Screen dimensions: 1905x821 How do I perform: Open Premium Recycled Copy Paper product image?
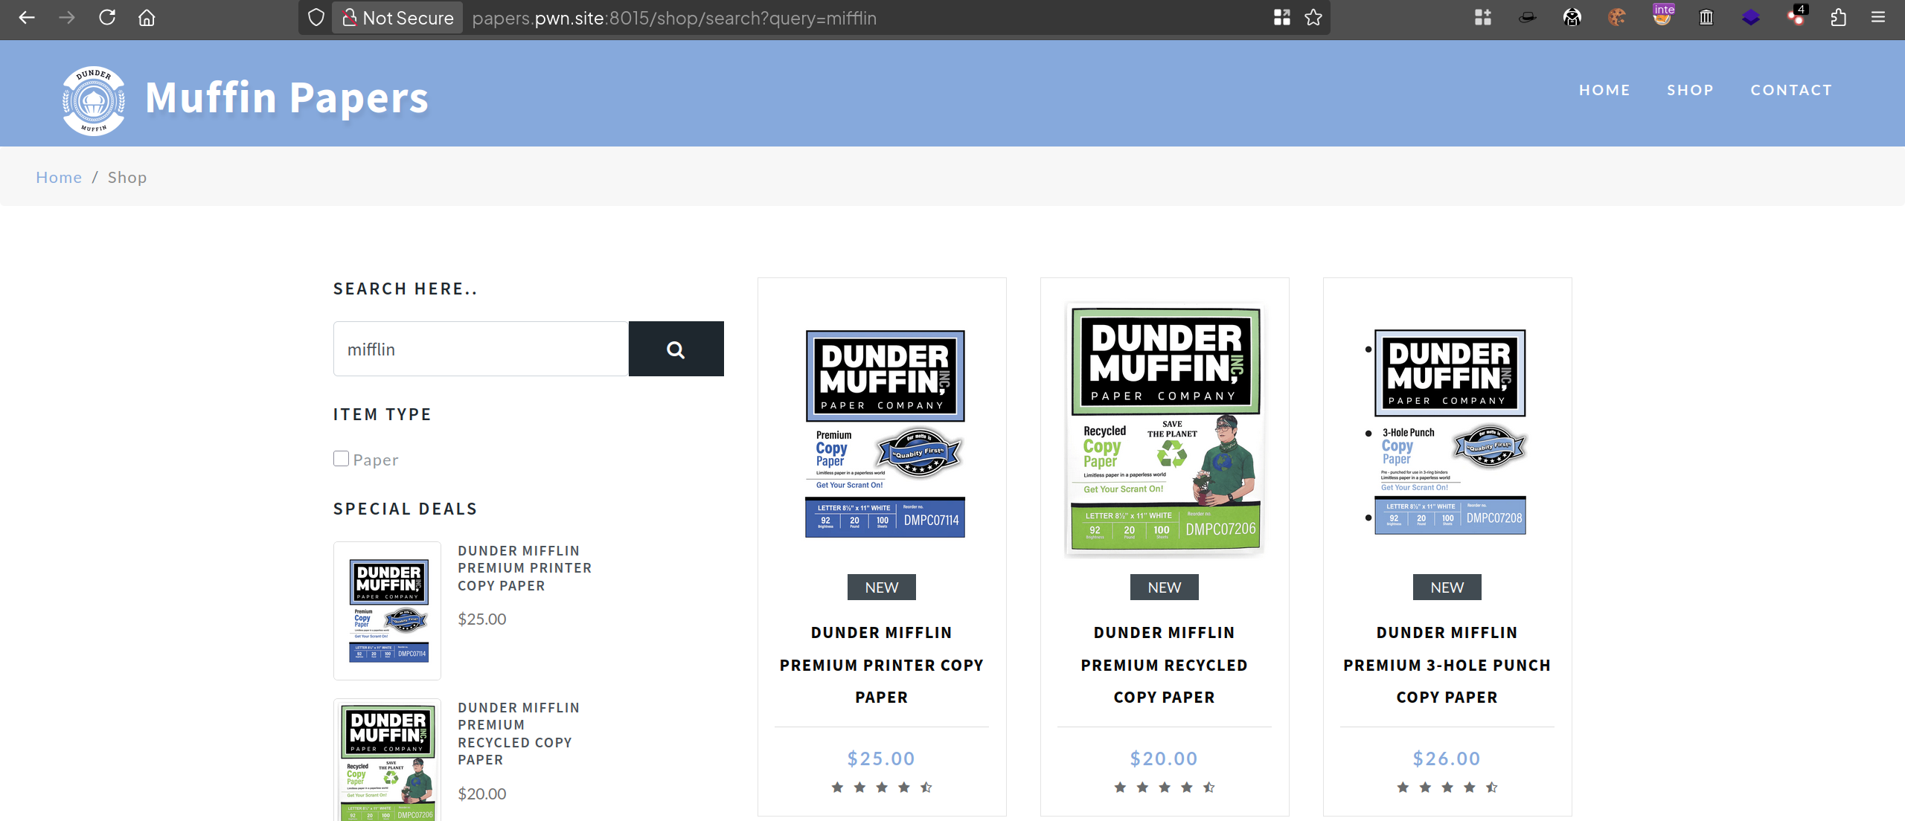[1165, 430]
